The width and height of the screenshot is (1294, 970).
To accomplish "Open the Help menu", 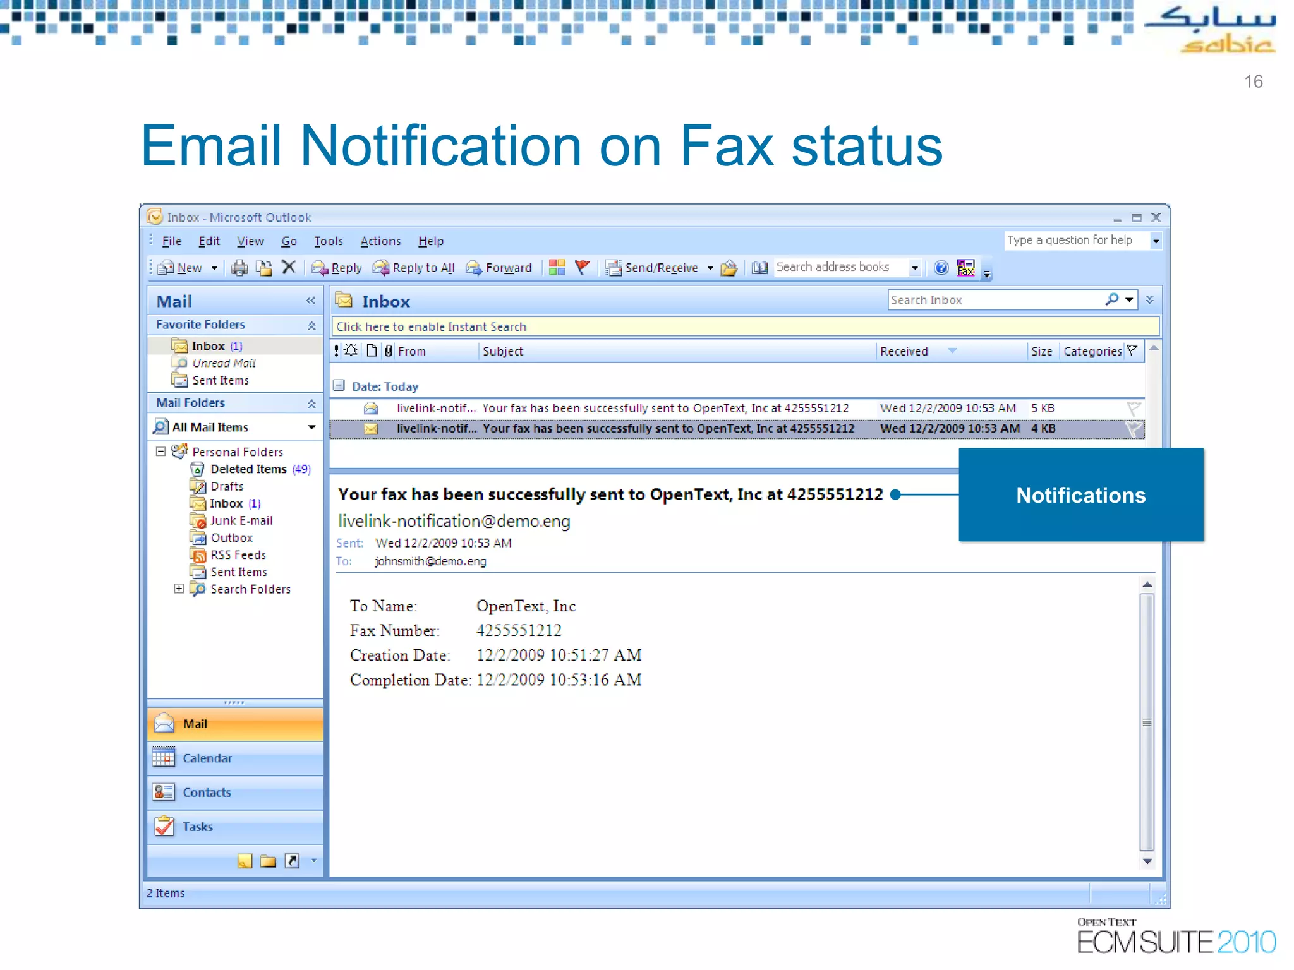I will (x=431, y=241).
